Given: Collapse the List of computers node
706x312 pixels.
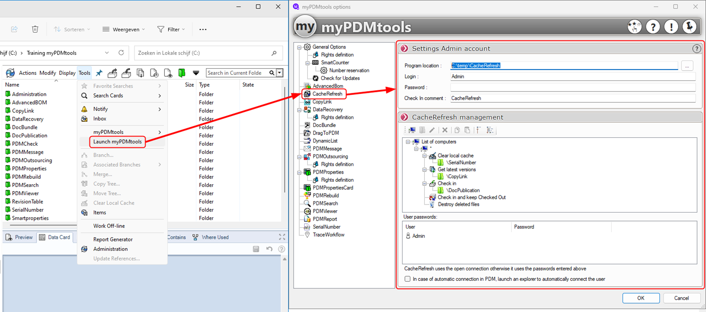Looking at the screenshot, I should (408, 142).
